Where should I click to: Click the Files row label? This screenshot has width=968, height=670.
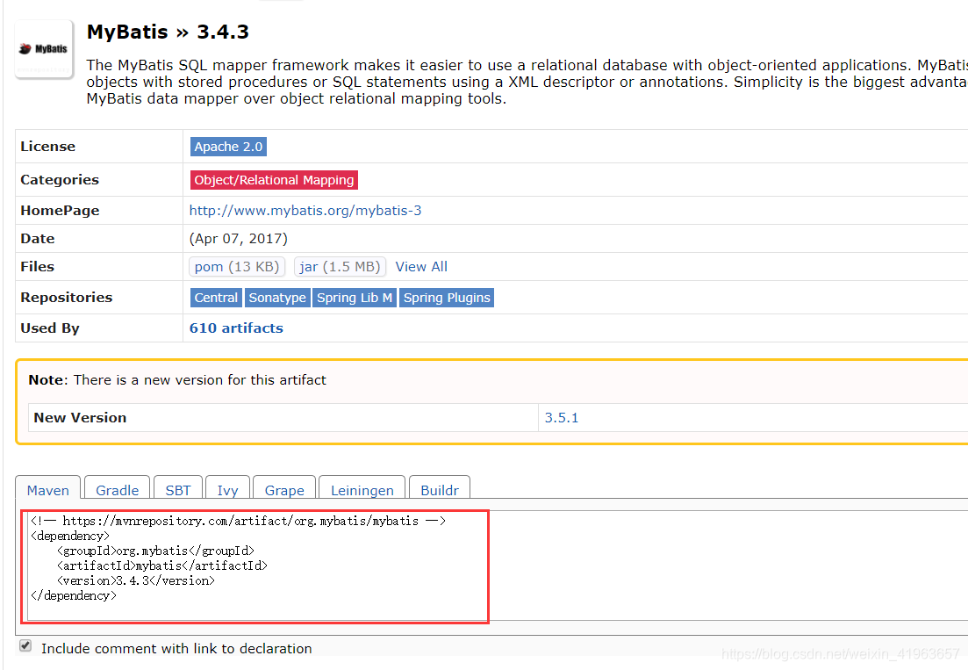pos(38,267)
